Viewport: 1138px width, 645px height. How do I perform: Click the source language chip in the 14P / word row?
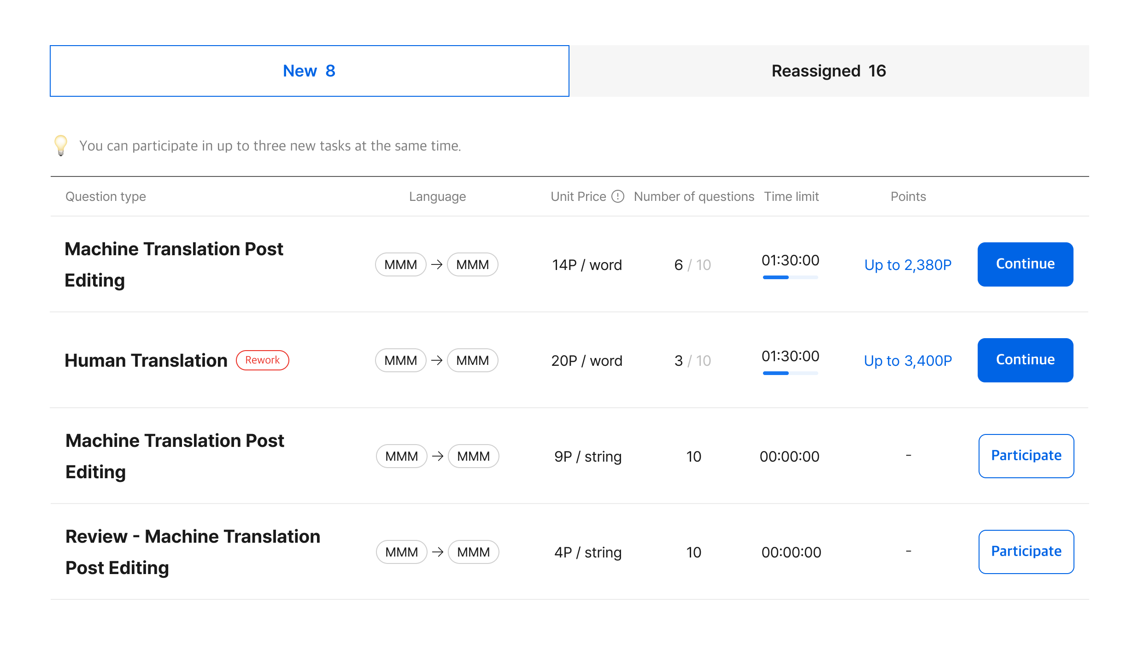(x=400, y=264)
